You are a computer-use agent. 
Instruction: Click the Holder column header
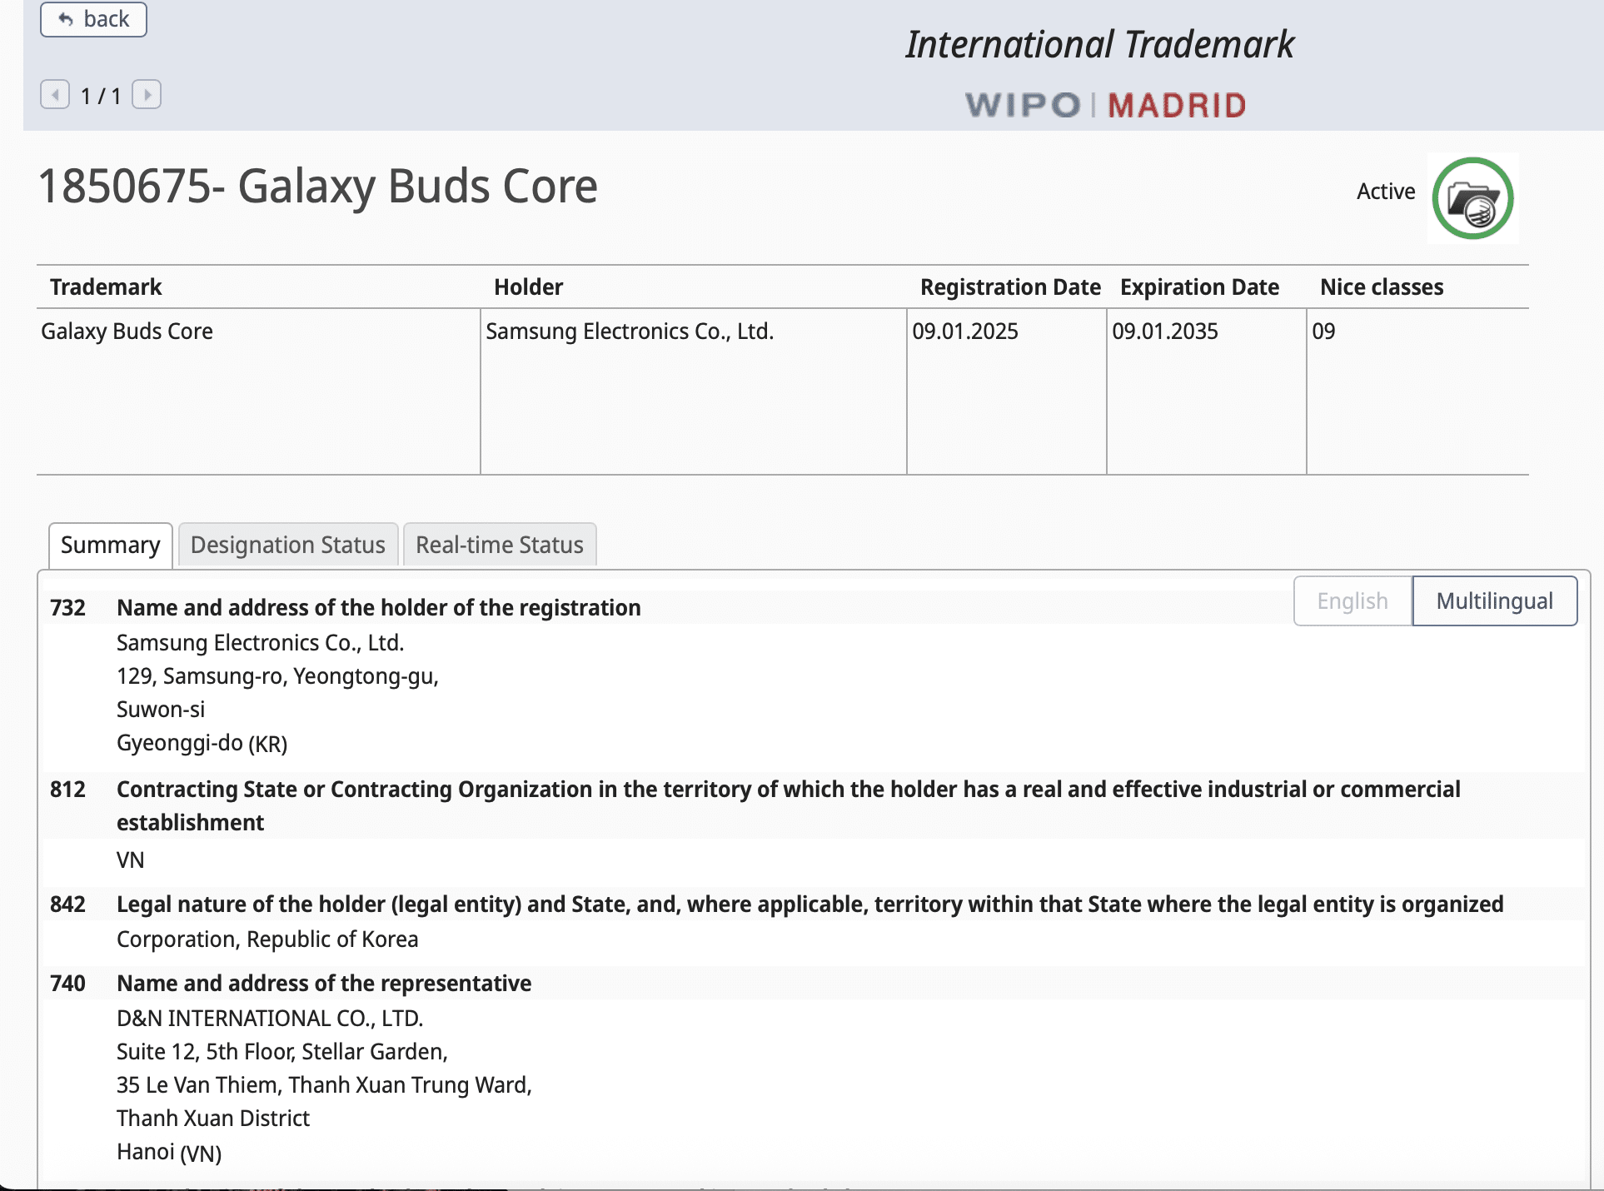(528, 287)
